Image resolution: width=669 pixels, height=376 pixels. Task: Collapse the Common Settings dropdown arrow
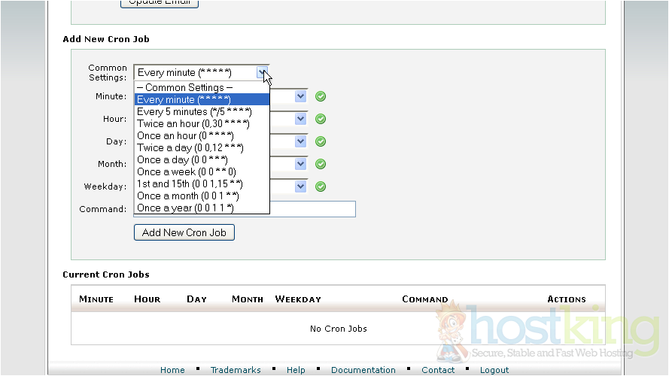click(262, 73)
